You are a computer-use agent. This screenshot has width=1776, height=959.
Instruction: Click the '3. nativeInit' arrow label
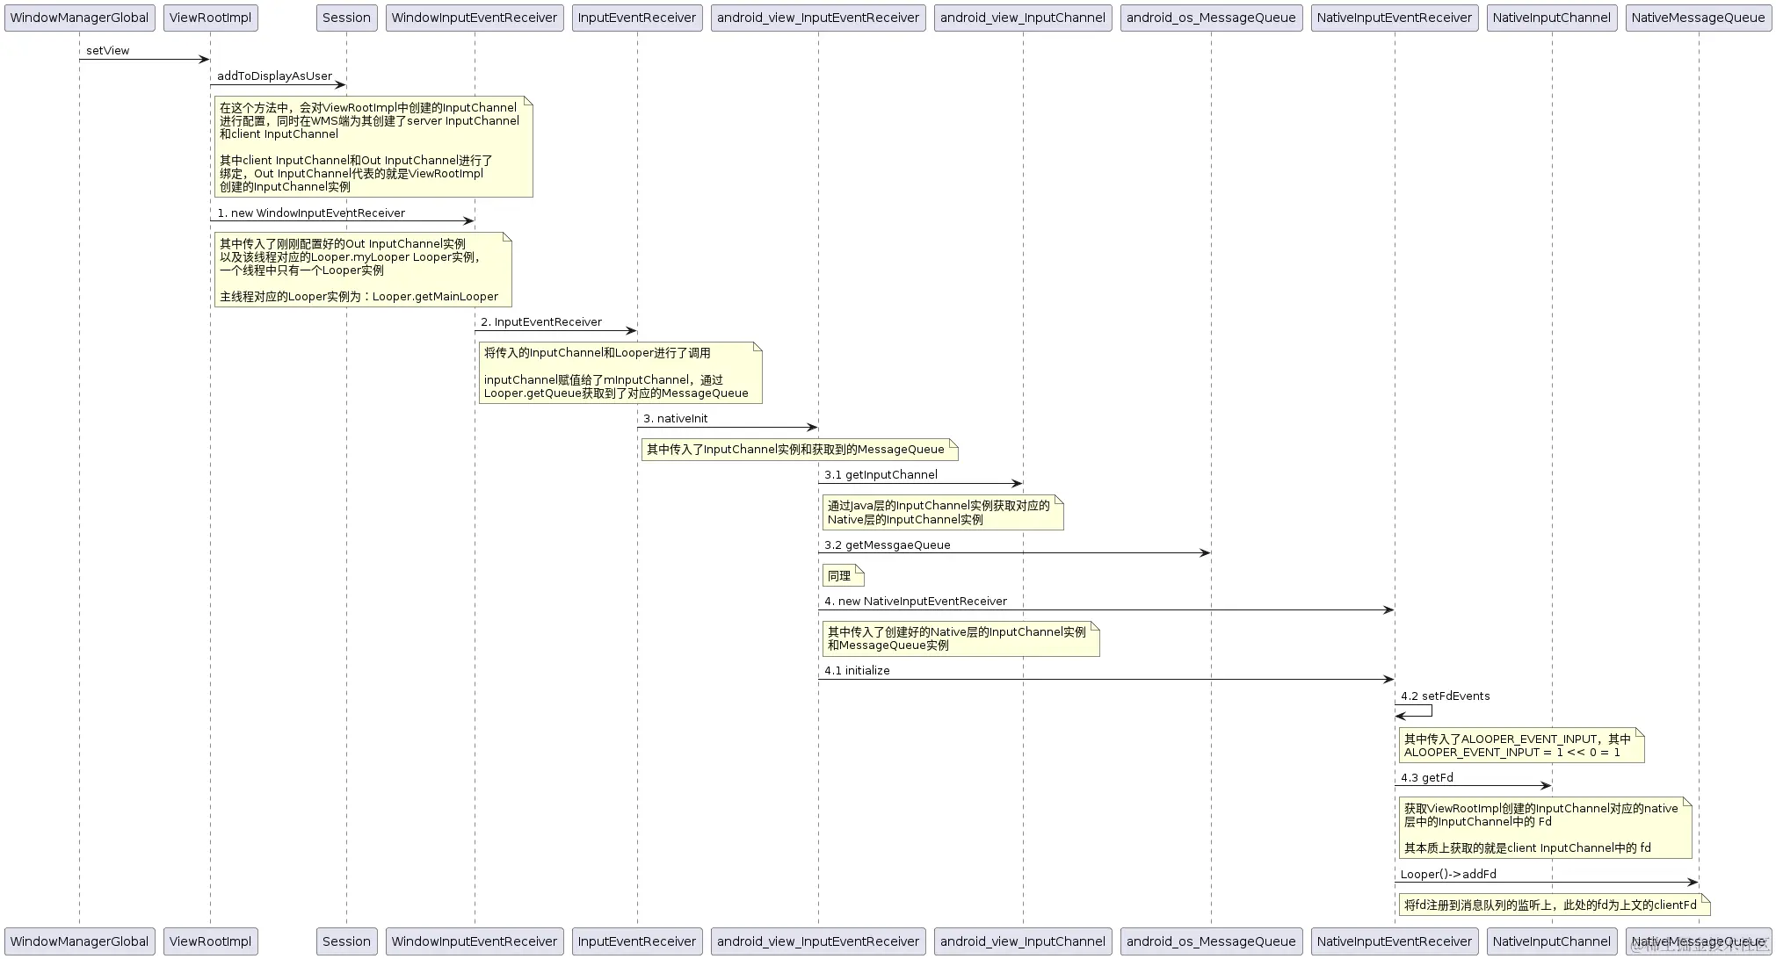(676, 418)
